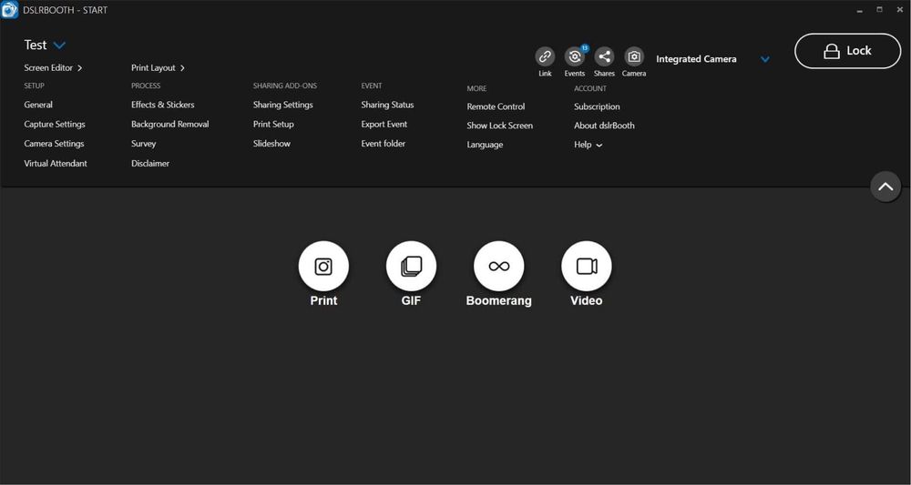Close the DSLRBOOTH window
Viewport: 911px width, 485px height.
point(899,10)
